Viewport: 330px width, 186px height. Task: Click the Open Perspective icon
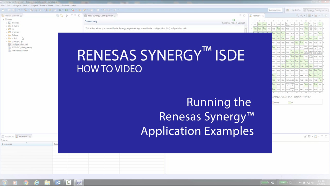click(288, 10)
